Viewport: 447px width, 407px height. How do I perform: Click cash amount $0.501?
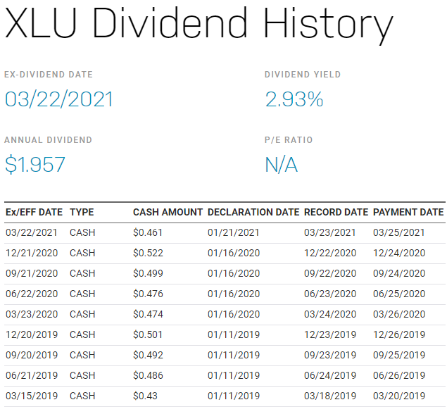pos(148,334)
